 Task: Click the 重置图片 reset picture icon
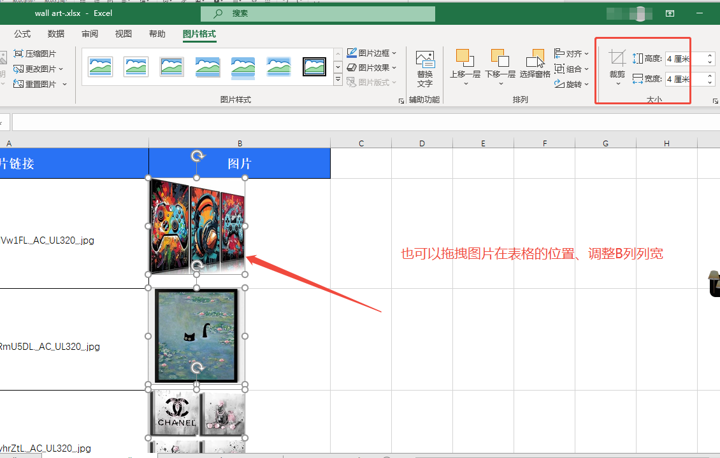coord(18,84)
